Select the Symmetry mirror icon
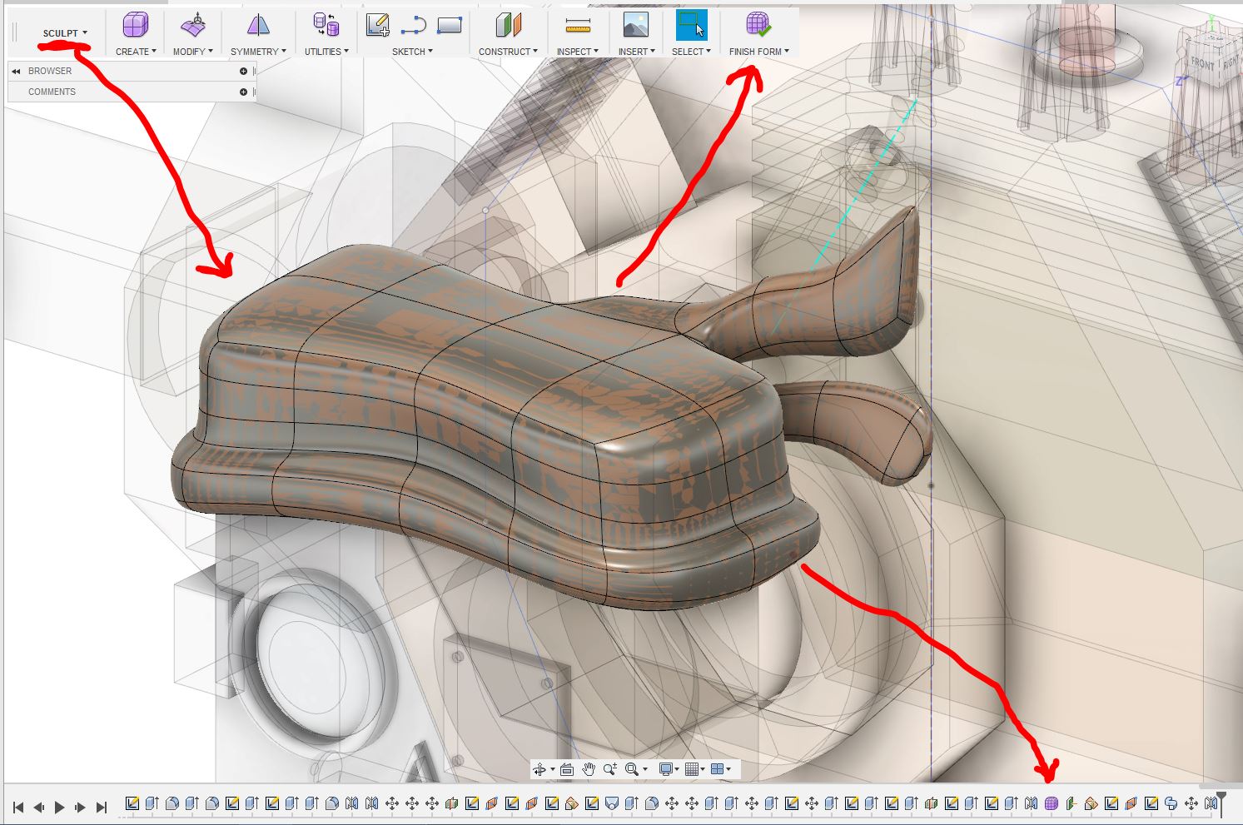 point(258,26)
